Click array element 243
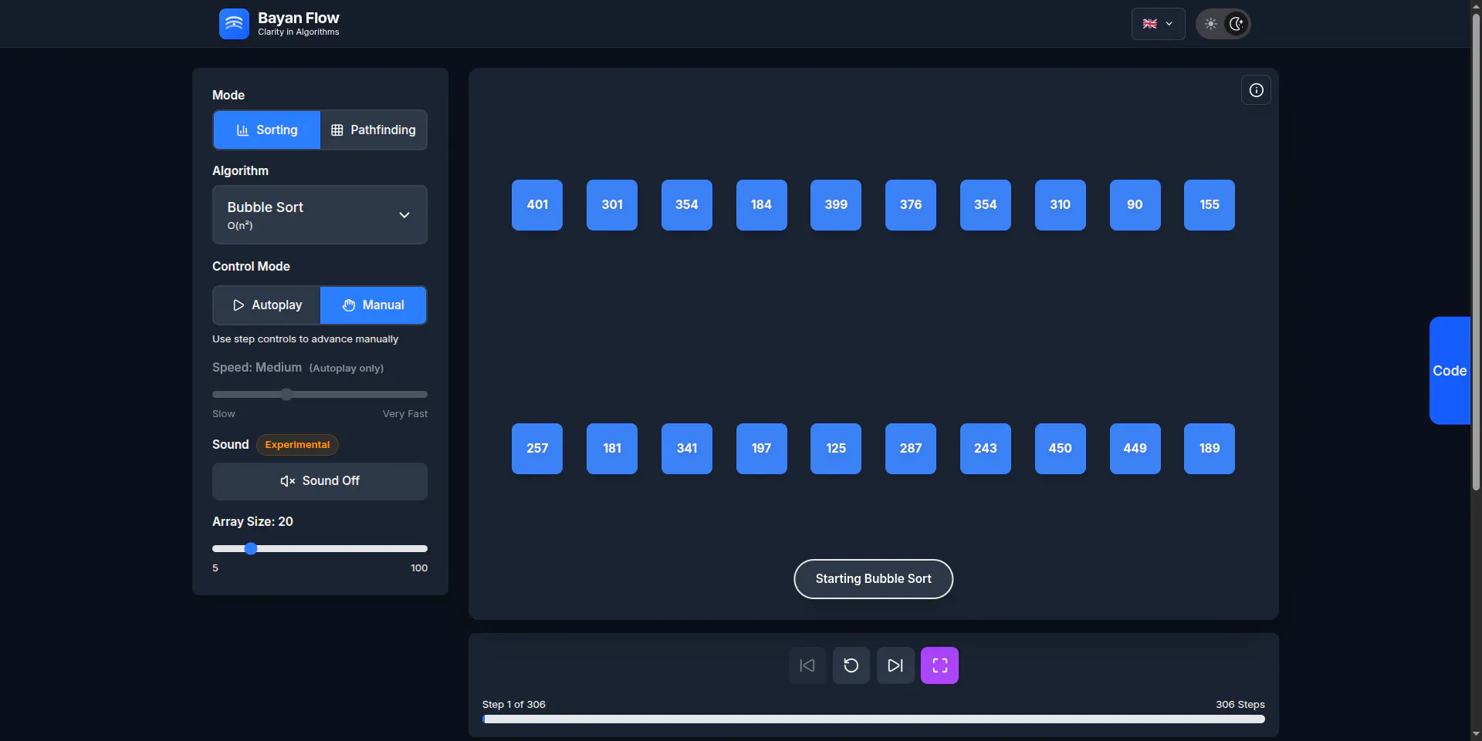 tap(986, 449)
